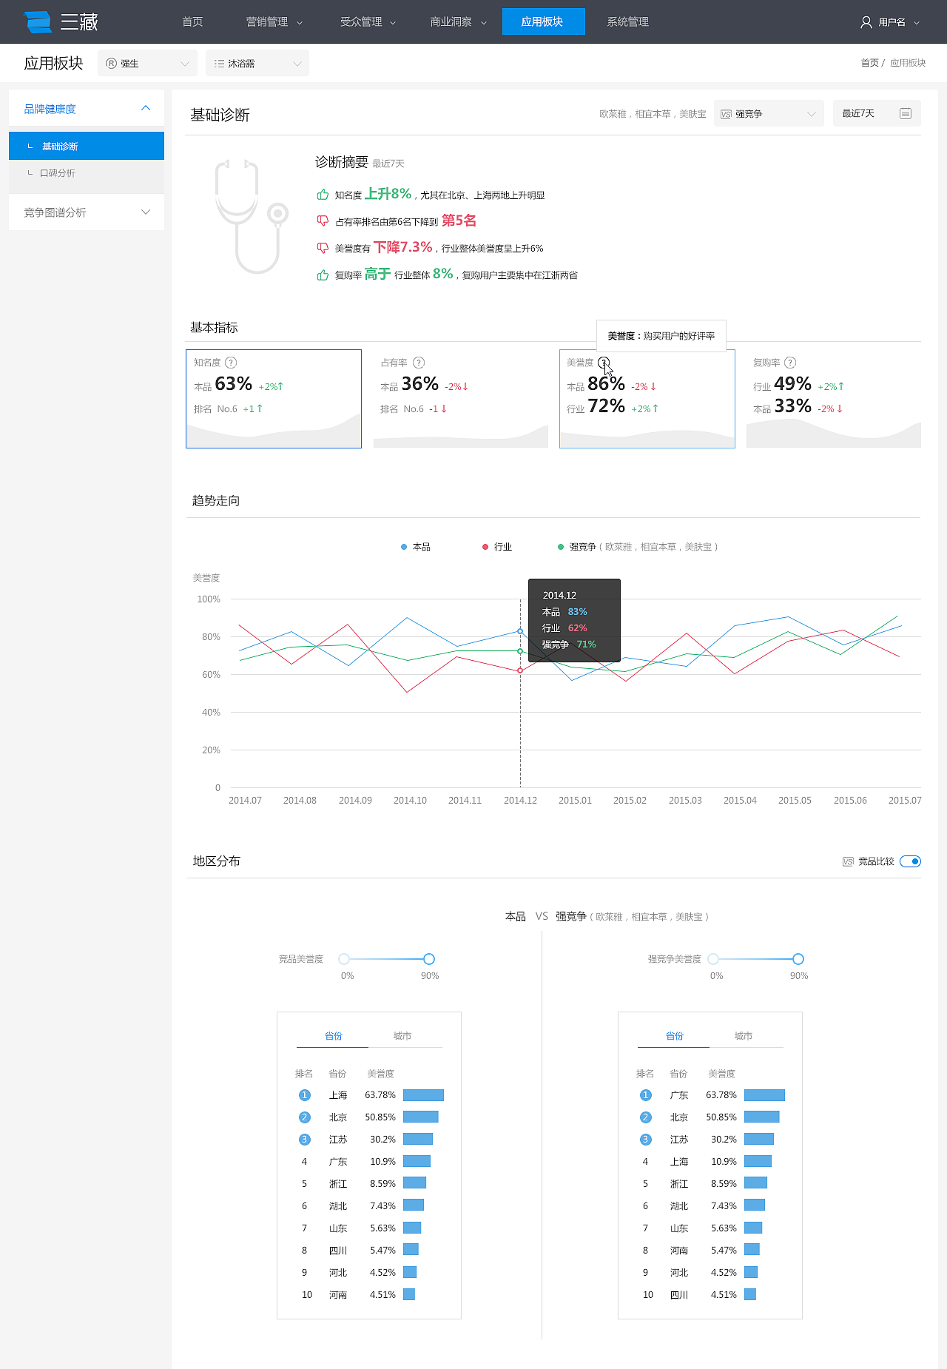Screen dimensions: 947x1369
Task: Open the 强竞争 competitor dropdown
Action: click(x=769, y=113)
